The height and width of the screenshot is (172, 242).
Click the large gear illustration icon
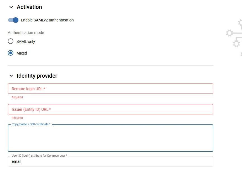(229, 33)
